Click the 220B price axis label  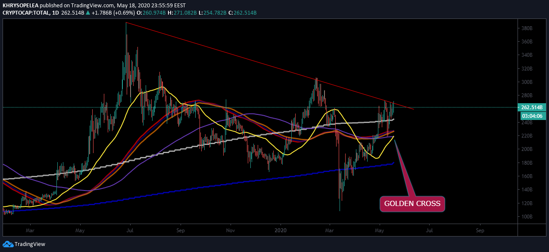point(527,136)
